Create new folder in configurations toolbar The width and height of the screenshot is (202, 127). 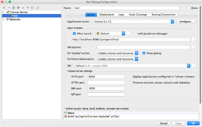coord(32,8)
